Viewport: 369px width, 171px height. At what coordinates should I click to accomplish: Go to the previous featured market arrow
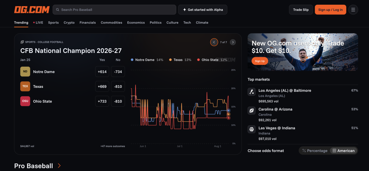214,42
